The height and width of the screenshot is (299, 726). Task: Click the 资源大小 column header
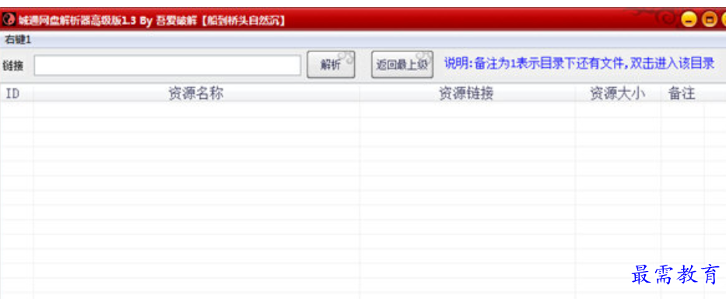point(618,93)
